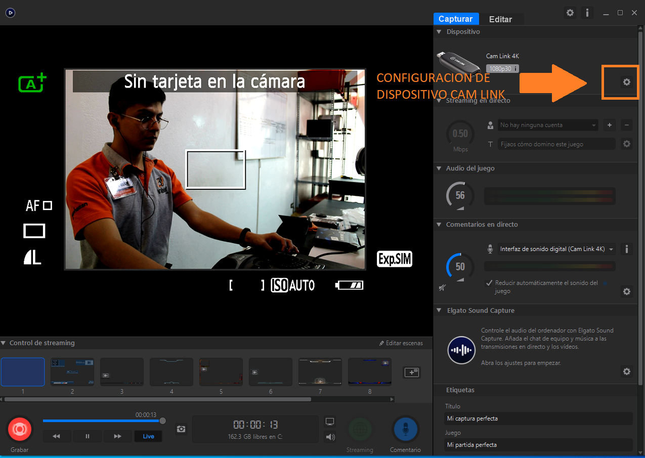Click the Comentario microphone button
The height and width of the screenshot is (458, 645).
click(x=405, y=429)
